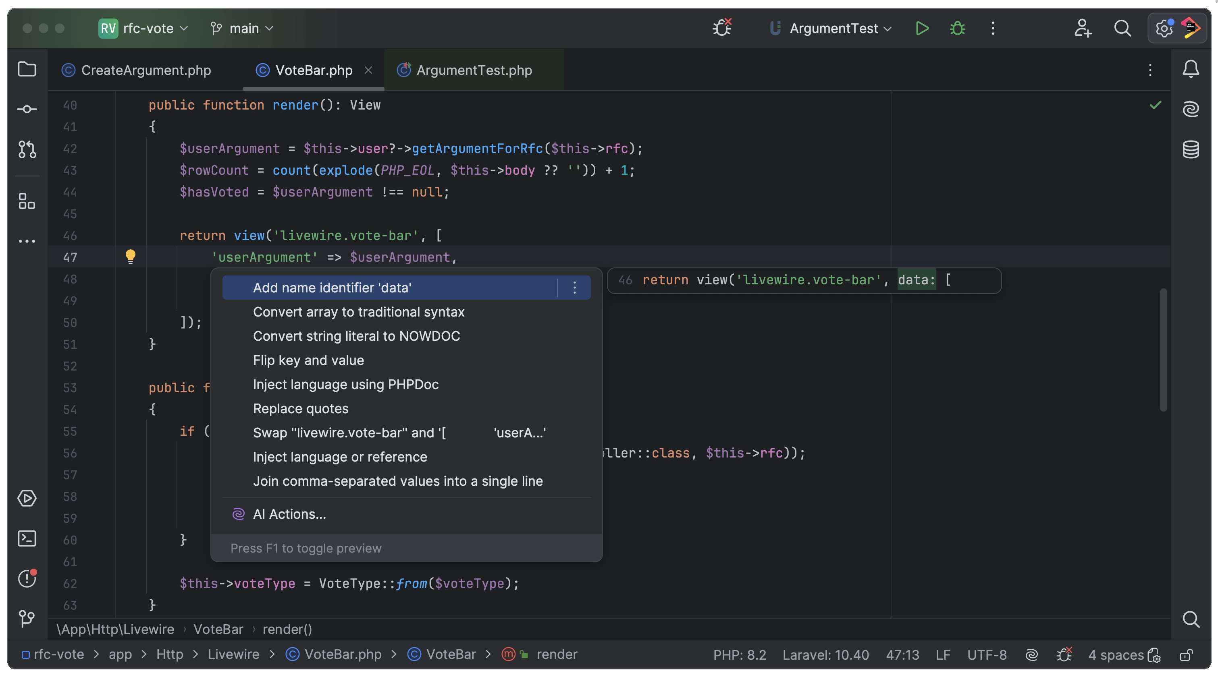Click the green Debug bug icon

click(958, 28)
